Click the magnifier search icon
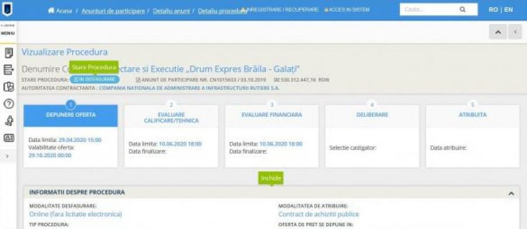This screenshot has height=229, width=527. pyautogui.click(x=463, y=10)
